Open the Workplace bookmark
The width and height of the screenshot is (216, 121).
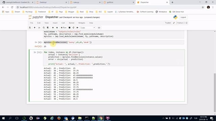161,12
